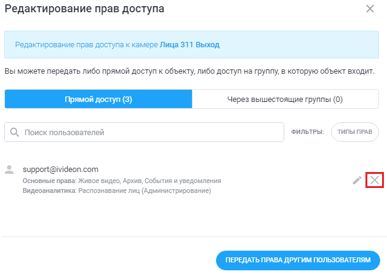Screen dimensions: 387x274
Task: Select the support@ivideon.com user name
Action: coord(60,170)
